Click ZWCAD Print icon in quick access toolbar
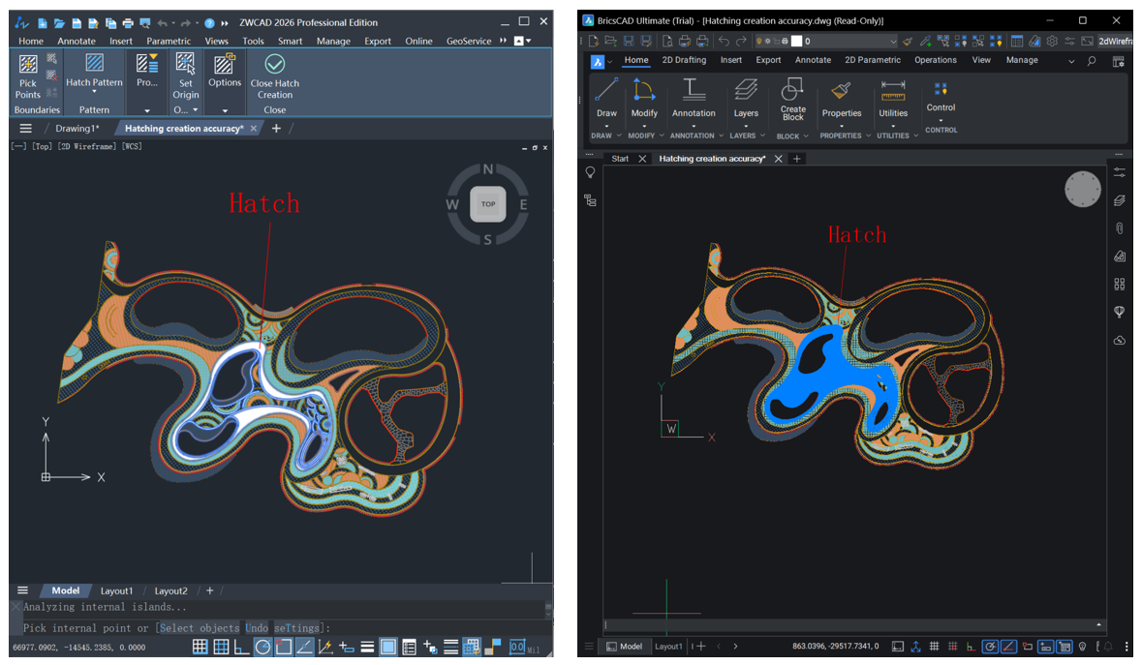1142x665 pixels. [128, 23]
